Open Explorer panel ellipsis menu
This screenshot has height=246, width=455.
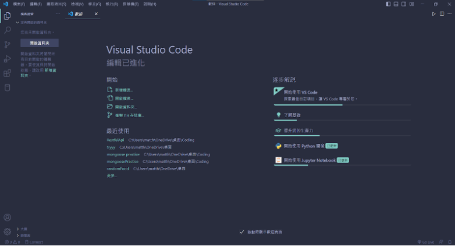click(x=58, y=13)
